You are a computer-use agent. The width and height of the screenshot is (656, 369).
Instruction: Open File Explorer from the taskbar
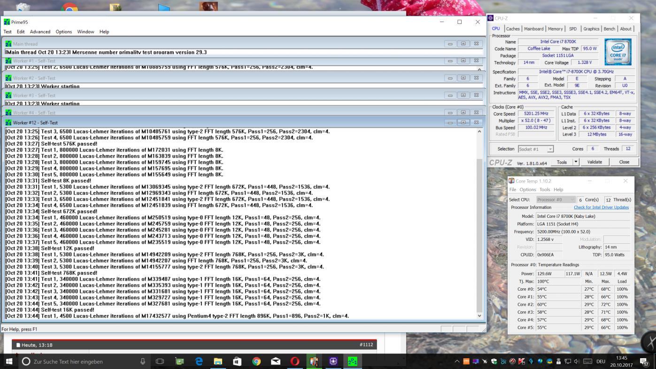218,361
